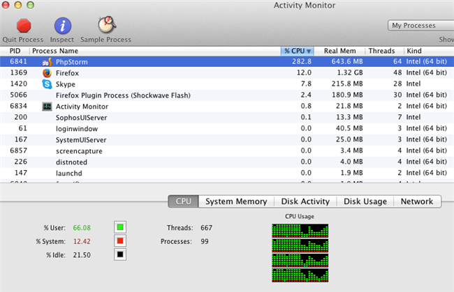This screenshot has height=292, width=454.
Task: Select the Skype process name text
Action: click(66, 84)
